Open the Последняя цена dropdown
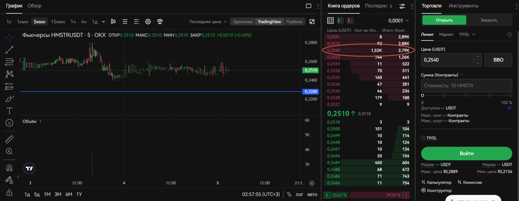Viewport: 519px width, 201px height. (208, 22)
